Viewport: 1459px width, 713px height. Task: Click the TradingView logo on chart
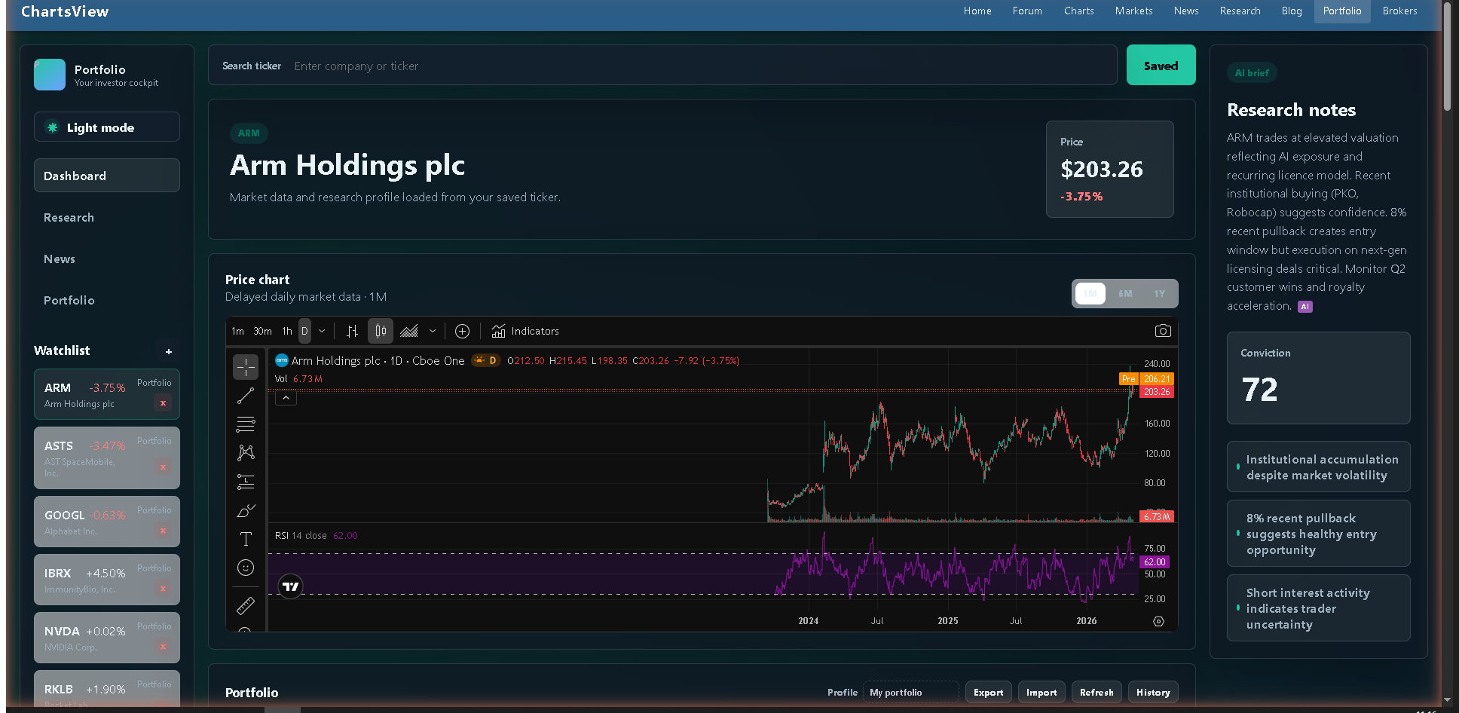[x=290, y=586]
